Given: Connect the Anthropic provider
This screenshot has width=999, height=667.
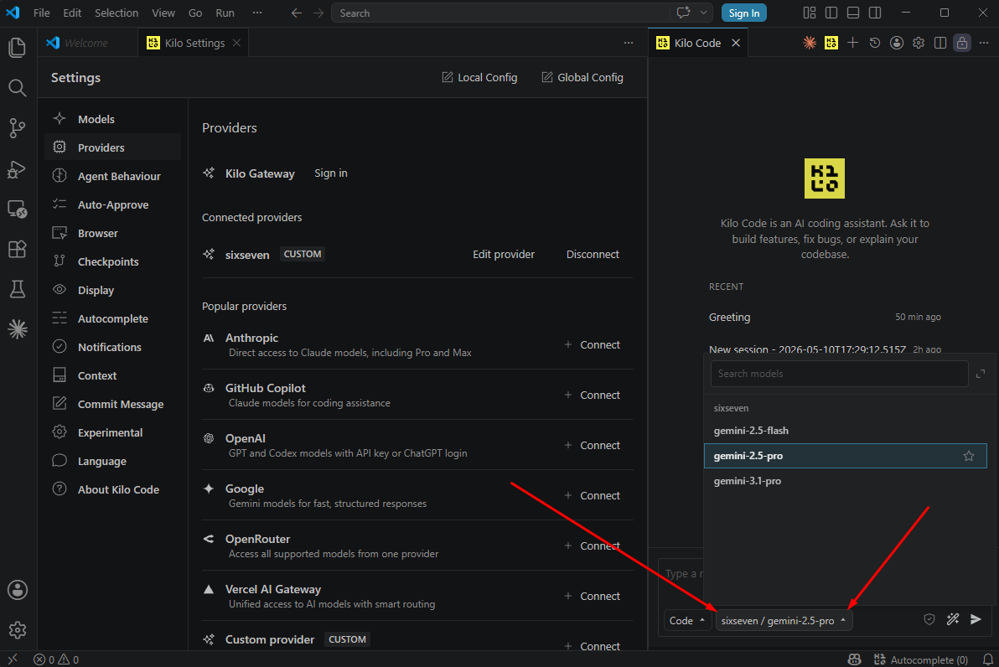Looking at the screenshot, I should tap(592, 344).
